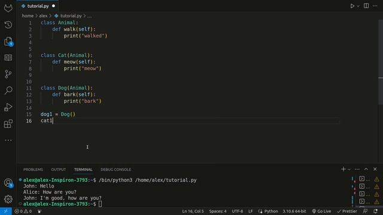This screenshot has width=383, height=215.
Task: Click on print("bark") statement
Action: [x=83, y=101]
